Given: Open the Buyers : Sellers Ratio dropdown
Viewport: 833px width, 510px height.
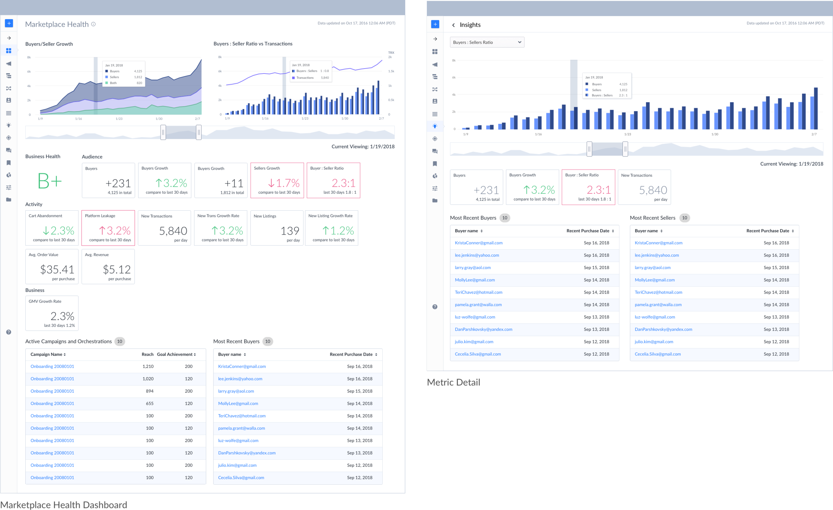Looking at the screenshot, I should coord(487,42).
